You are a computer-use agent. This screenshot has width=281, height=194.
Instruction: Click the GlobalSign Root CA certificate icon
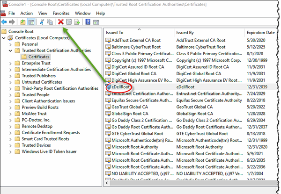[108, 114]
